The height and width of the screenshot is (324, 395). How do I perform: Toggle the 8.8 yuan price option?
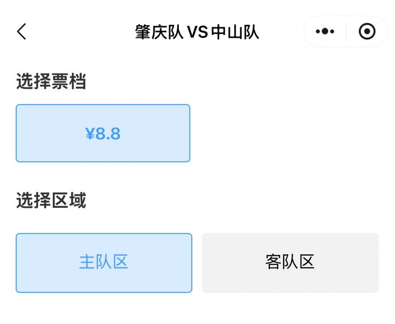click(103, 133)
